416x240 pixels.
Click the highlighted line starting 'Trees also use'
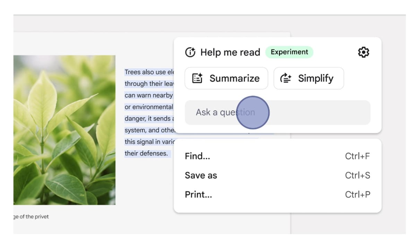coord(148,72)
